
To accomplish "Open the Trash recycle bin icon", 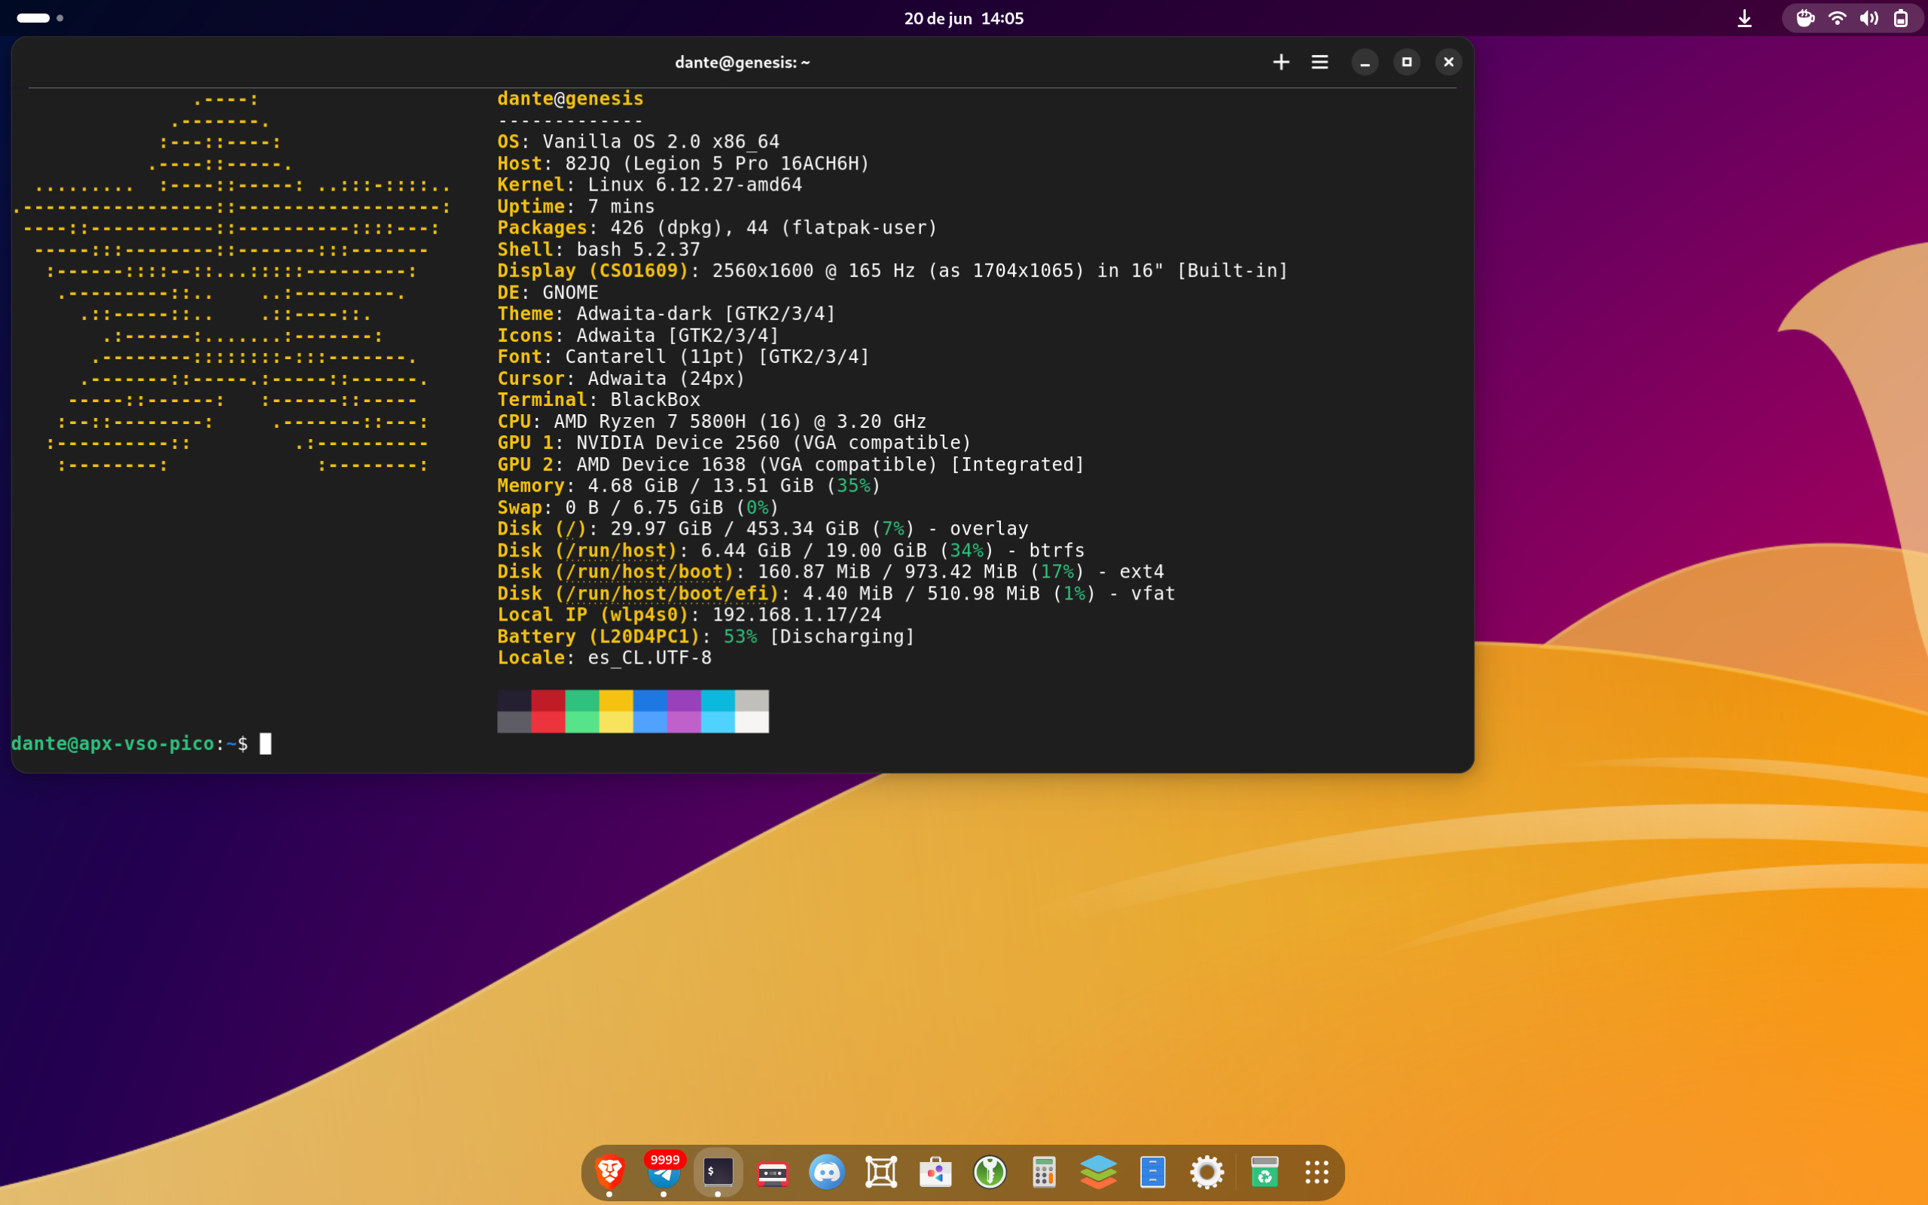I will click(1264, 1173).
